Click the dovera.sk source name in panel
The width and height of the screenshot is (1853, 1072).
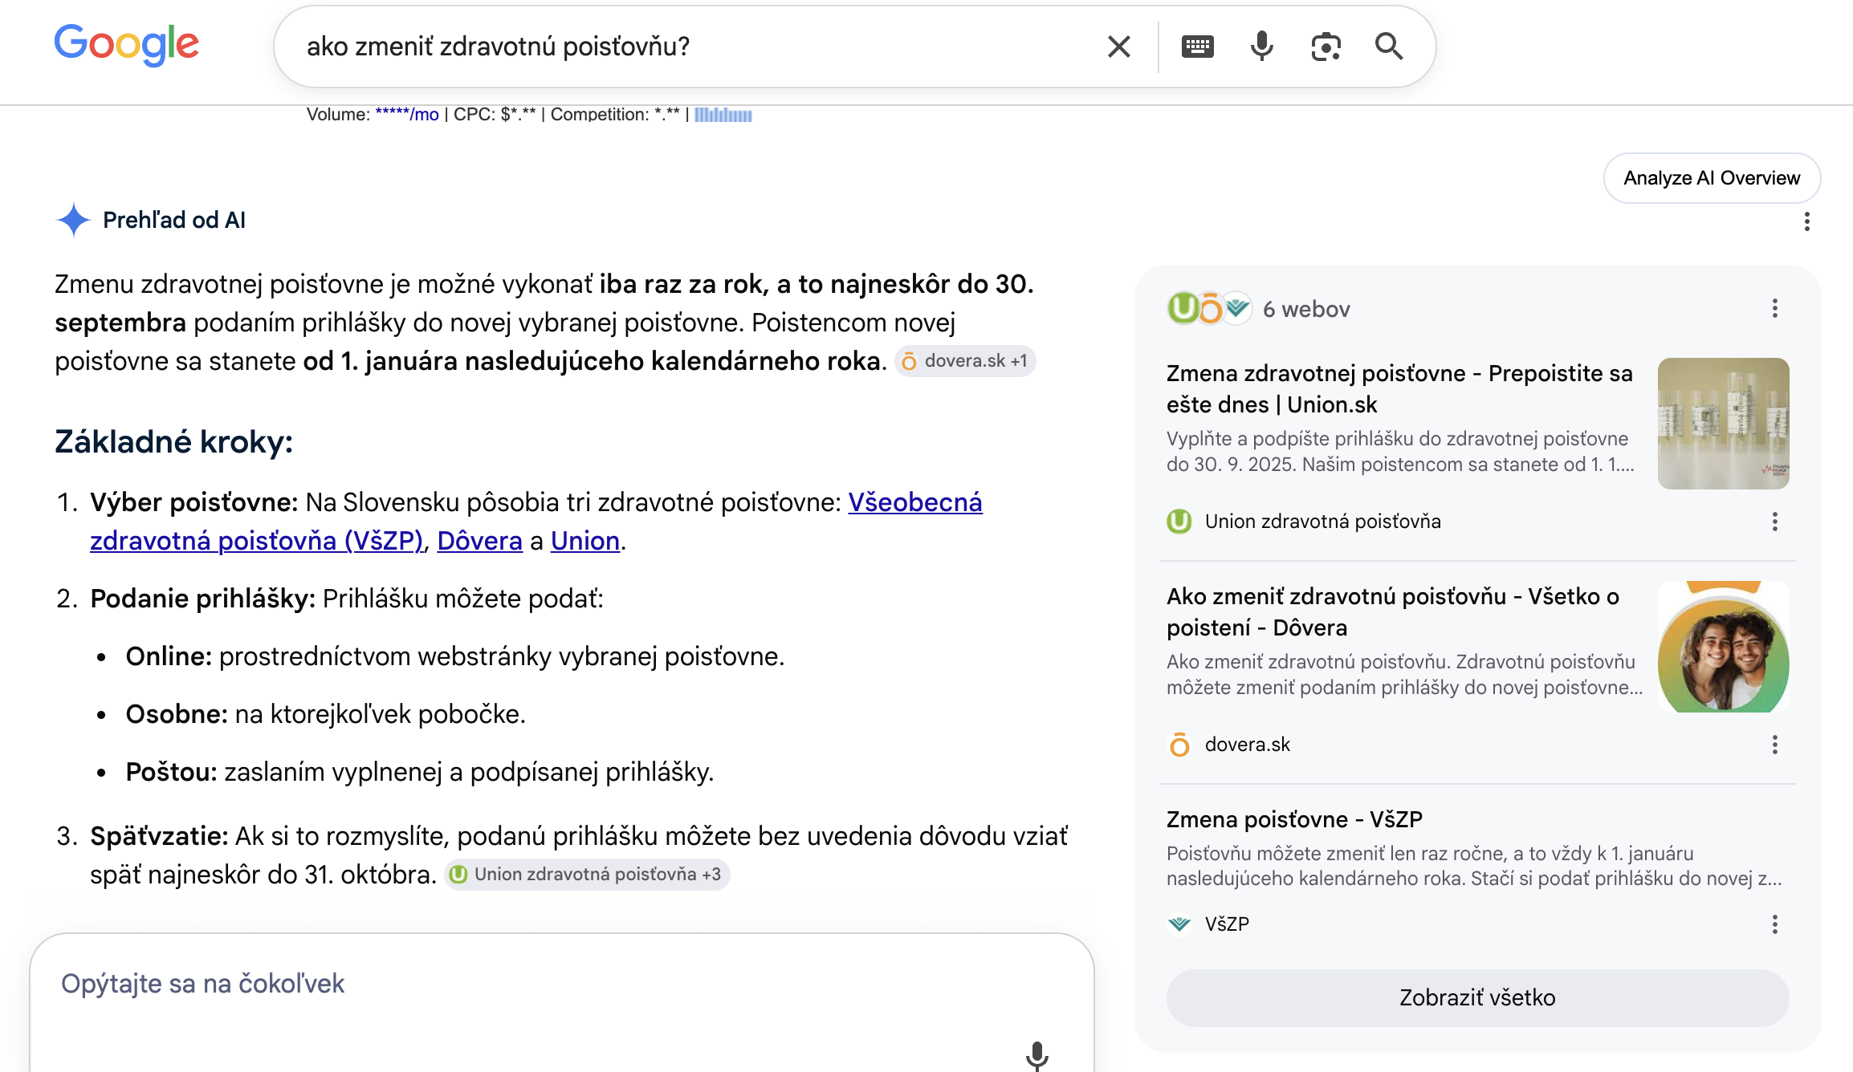pos(1247,745)
